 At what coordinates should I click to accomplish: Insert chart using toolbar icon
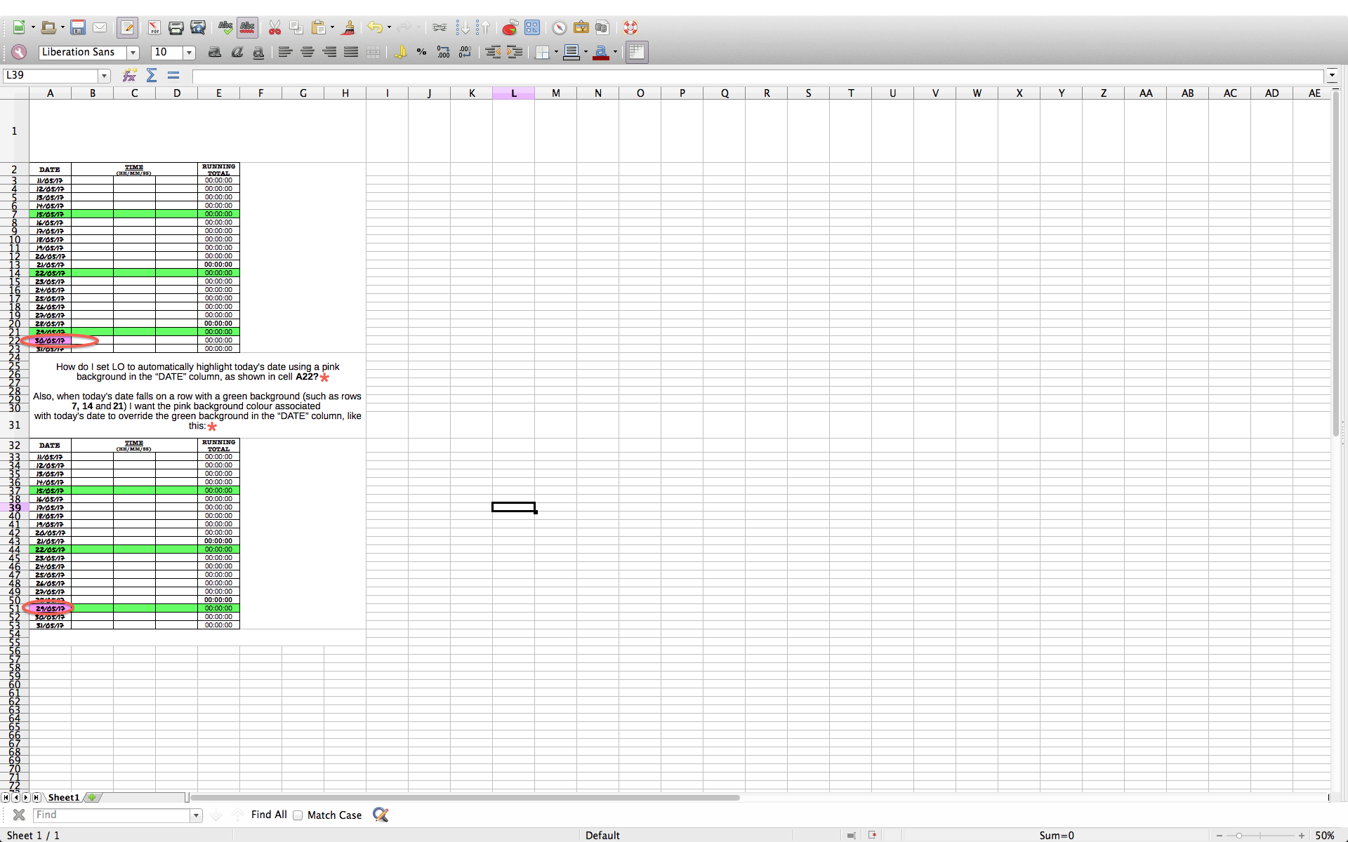[510, 27]
